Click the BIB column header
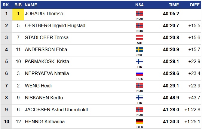Viewport: 202px width, 129px height. 18,5
